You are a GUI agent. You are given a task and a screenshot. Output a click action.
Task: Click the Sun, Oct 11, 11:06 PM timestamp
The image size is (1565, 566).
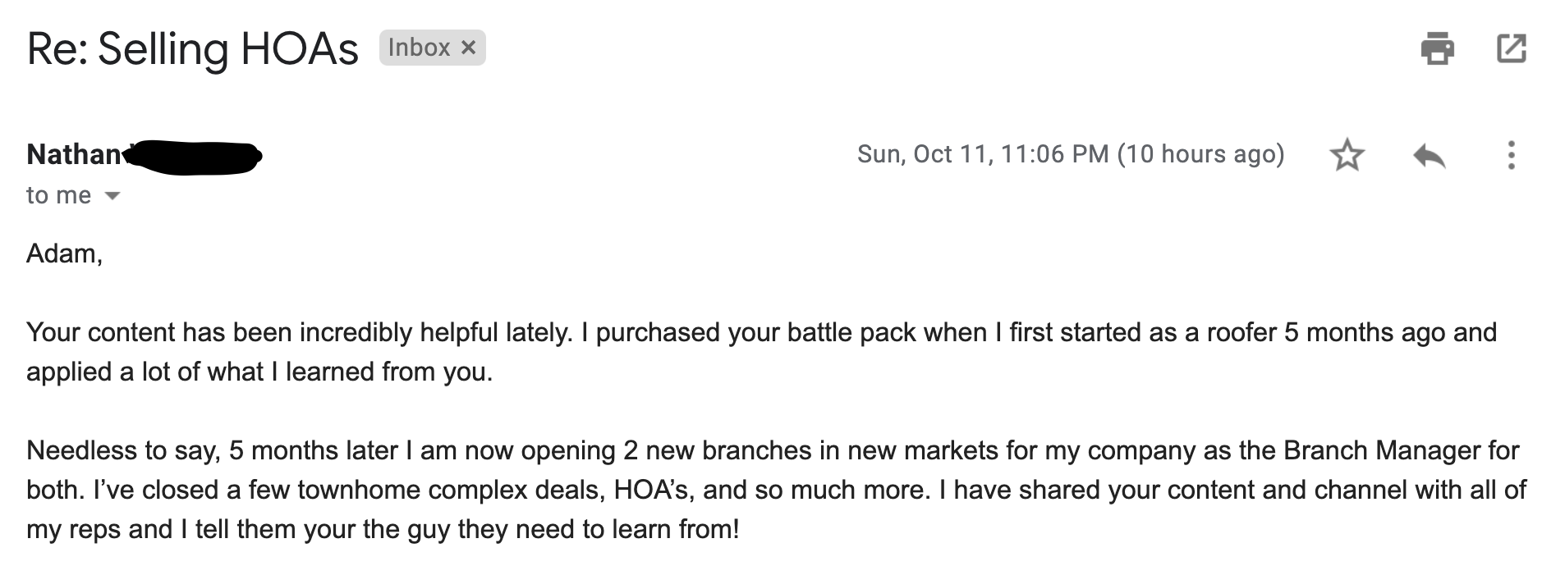tap(983, 154)
